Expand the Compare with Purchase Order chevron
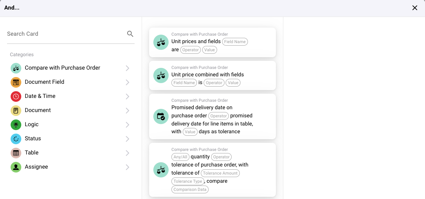Image resolution: width=425 pixels, height=199 pixels. tap(127, 68)
